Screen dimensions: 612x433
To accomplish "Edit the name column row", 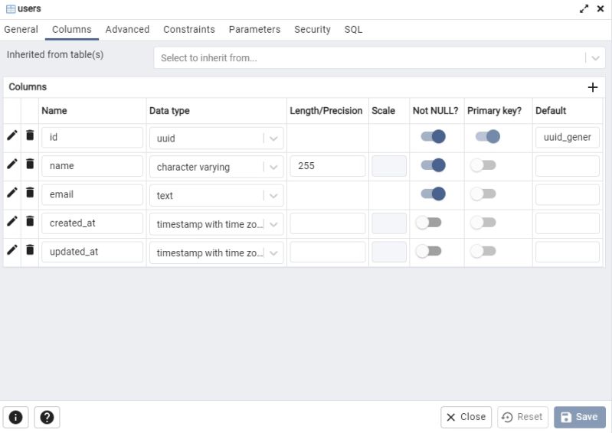I will [x=12, y=164].
